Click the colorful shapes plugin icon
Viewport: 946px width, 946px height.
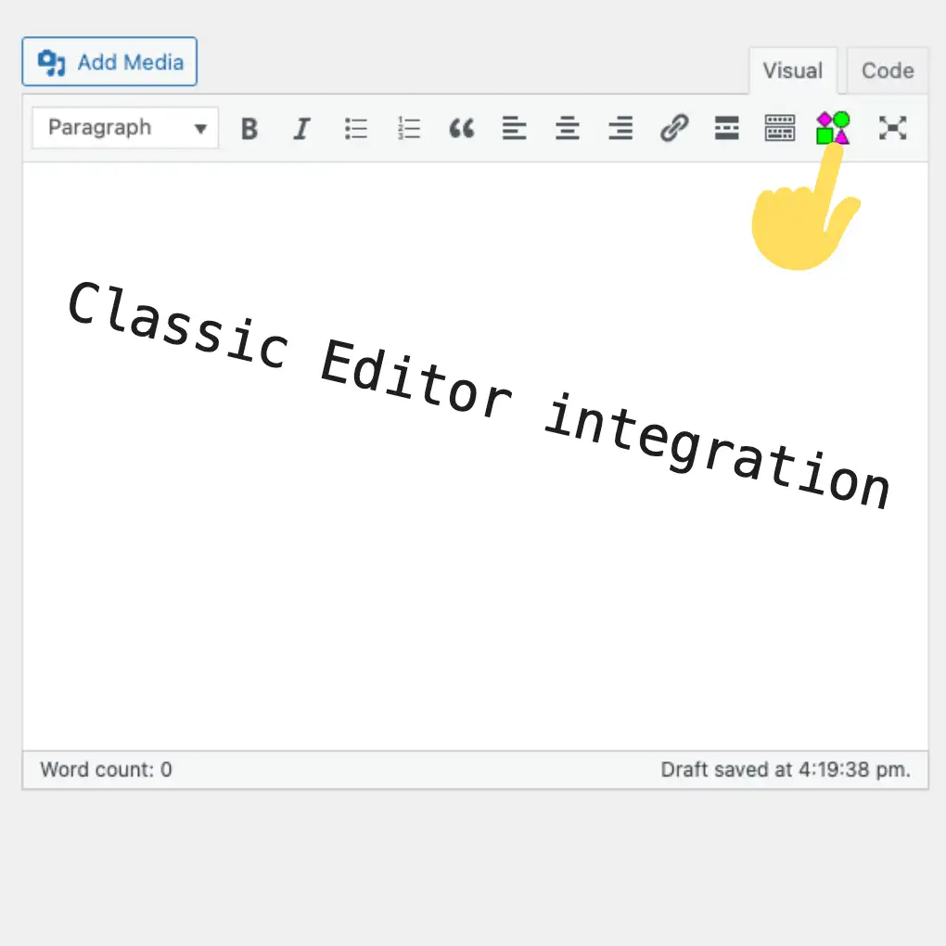click(x=833, y=128)
